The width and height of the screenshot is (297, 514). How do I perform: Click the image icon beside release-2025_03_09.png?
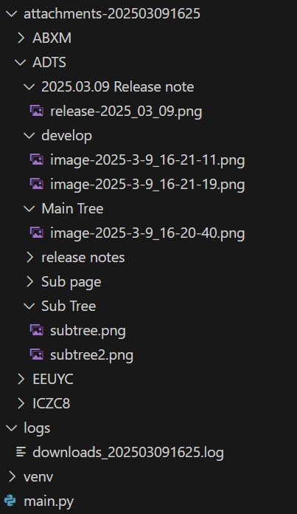[x=37, y=111]
